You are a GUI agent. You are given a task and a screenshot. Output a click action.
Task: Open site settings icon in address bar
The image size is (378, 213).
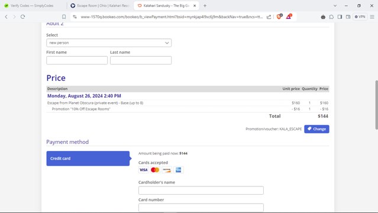pyautogui.click(x=75, y=17)
